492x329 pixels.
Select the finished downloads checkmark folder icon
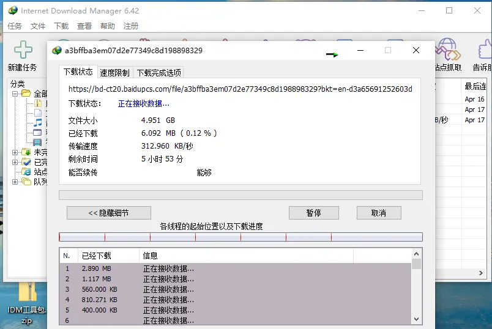tap(26, 162)
